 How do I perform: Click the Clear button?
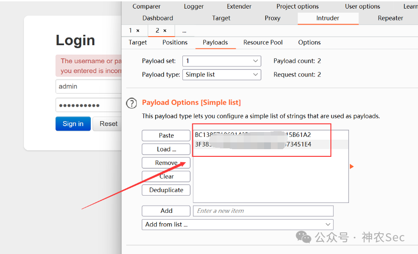166,176
